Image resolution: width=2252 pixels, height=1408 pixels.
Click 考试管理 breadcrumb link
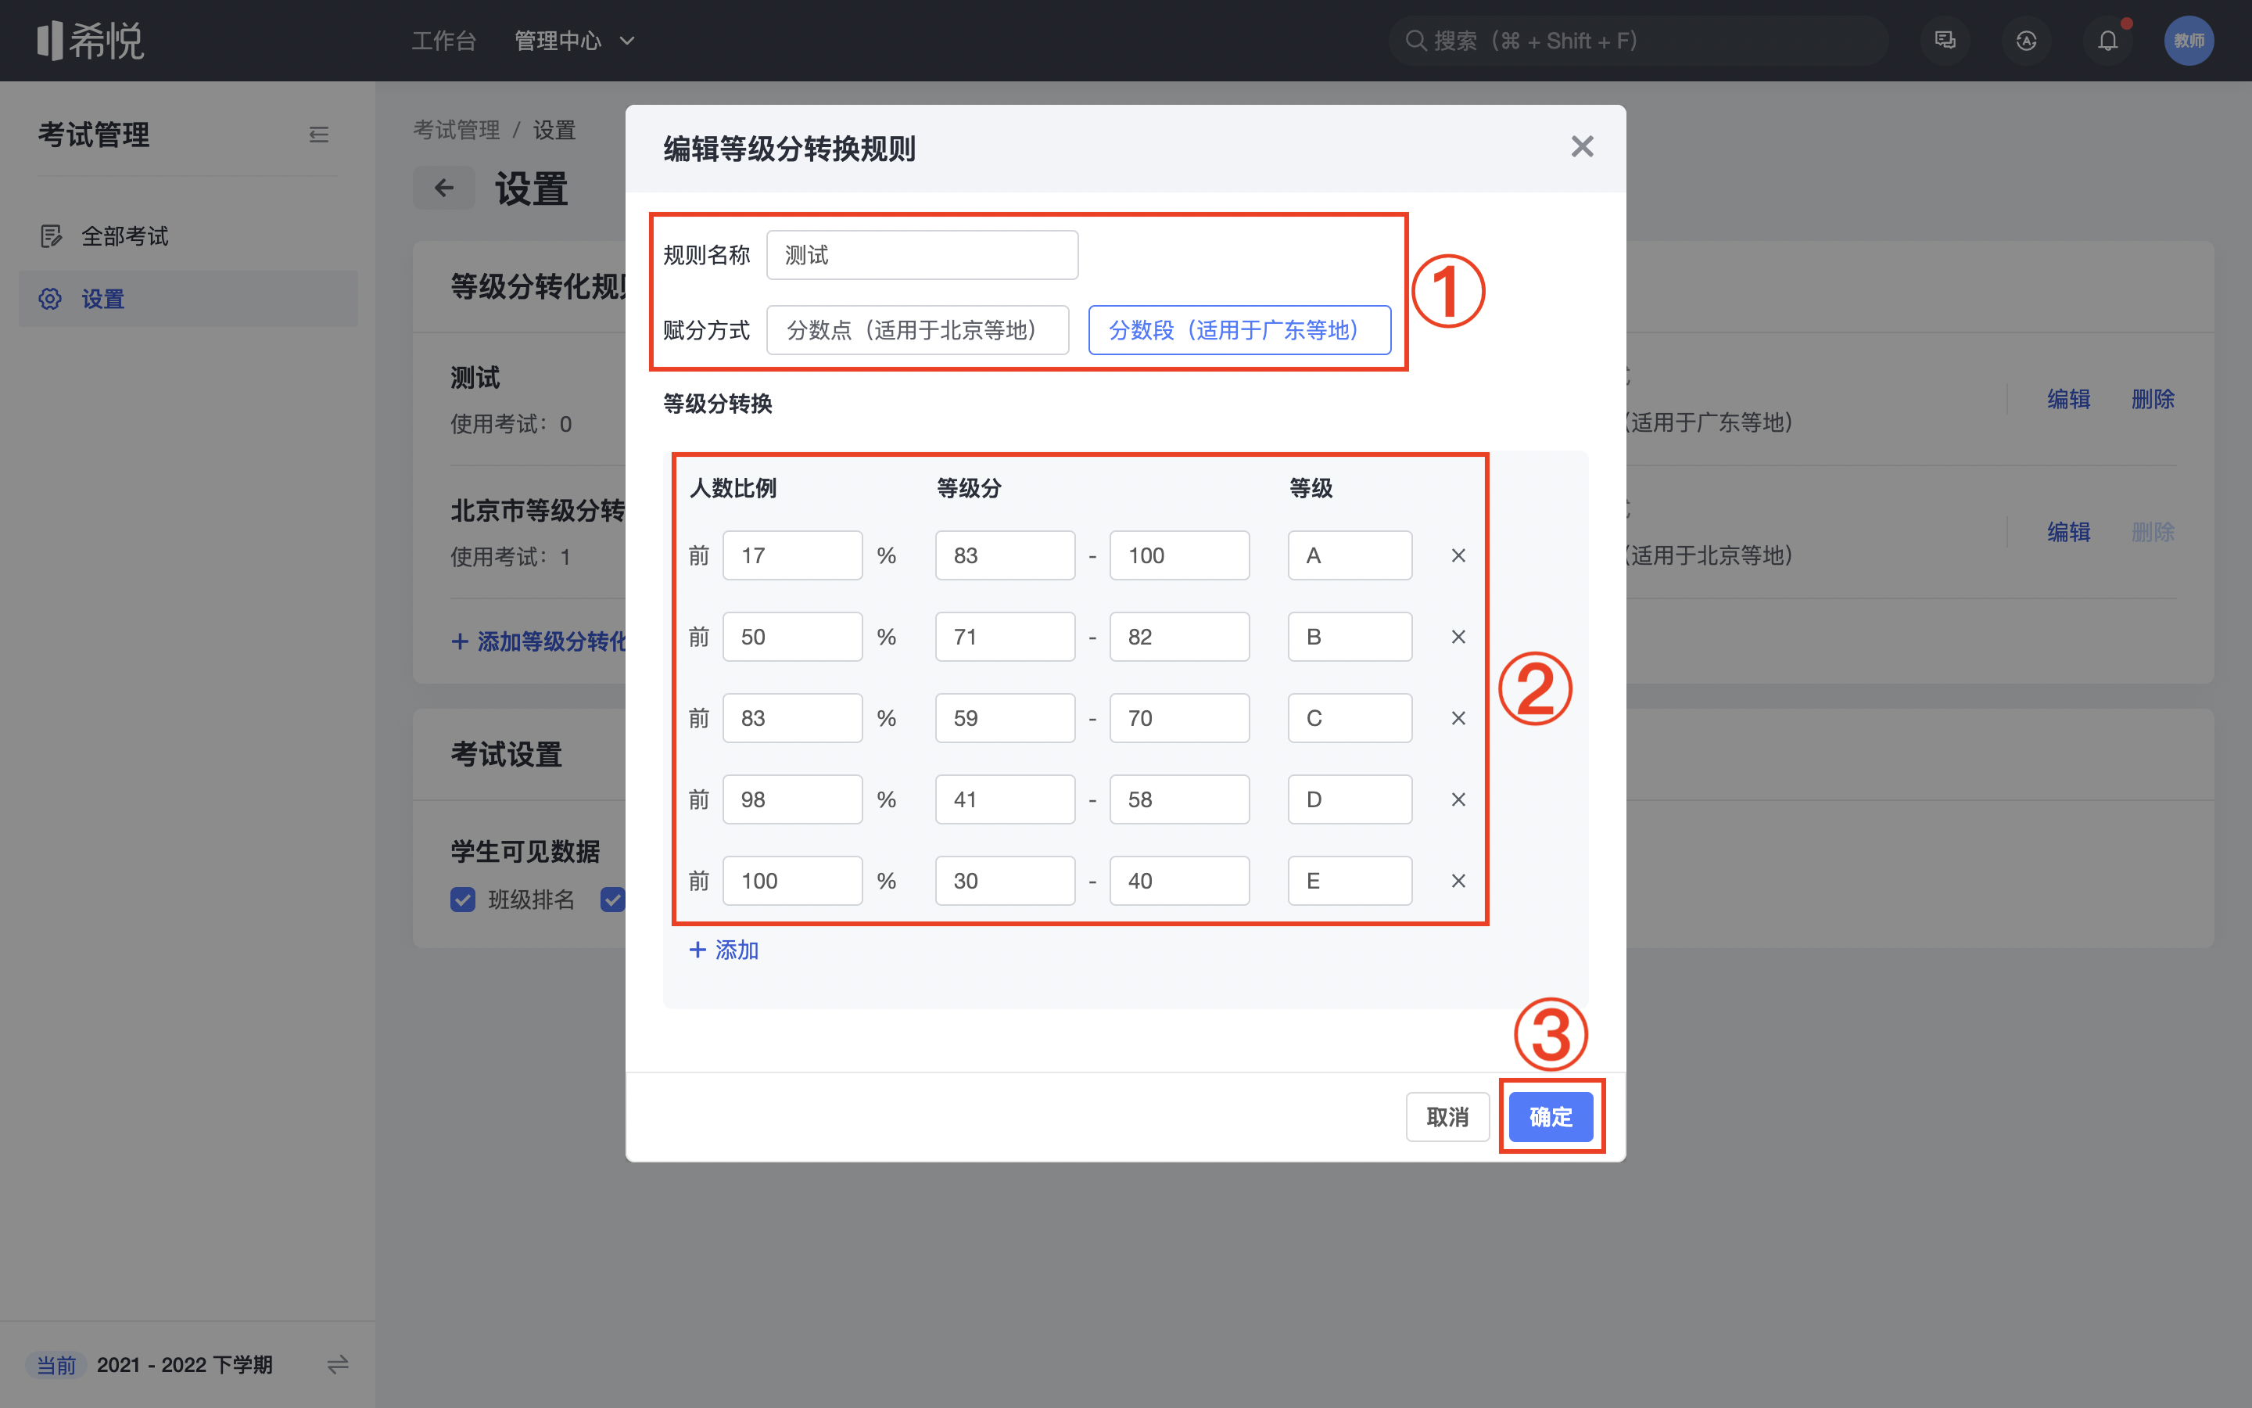pyautogui.click(x=456, y=131)
